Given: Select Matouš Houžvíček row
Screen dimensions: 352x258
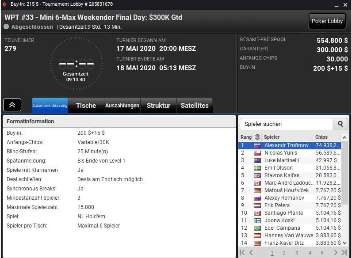Looking at the screenshot, I should click(290, 190).
